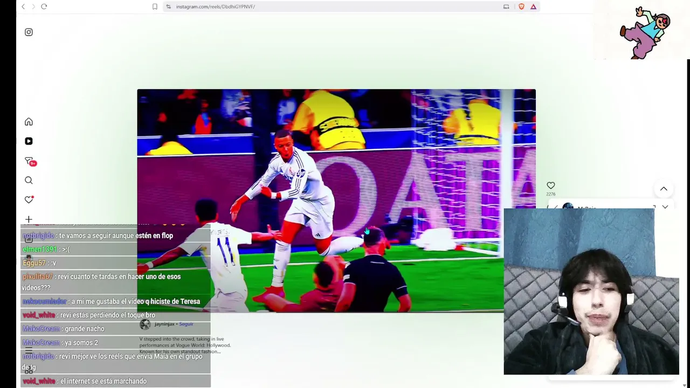This screenshot has height=388, width=690.
Task: Click the Eggu57 chat message
Action: tap(116, 263)
